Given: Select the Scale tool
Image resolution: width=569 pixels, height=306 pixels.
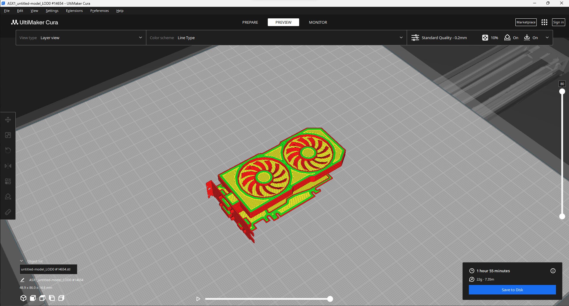Looking at the screenshot, I should (x=8, y=135).
